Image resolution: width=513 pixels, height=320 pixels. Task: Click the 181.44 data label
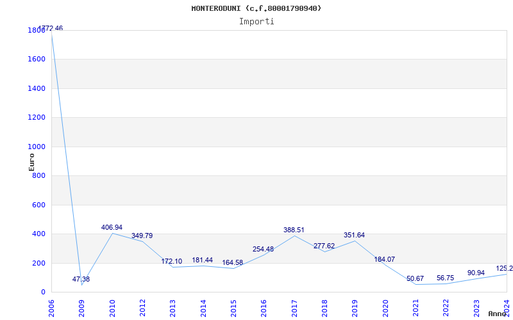[x=203, y=260]
